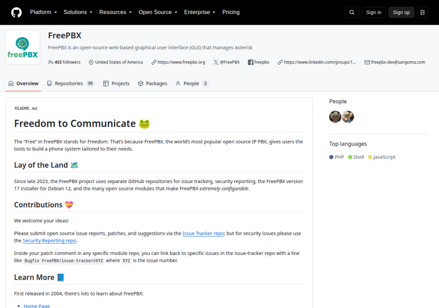Image resolution: width=439 pixels, height=308 pixels.
Task: Click the JavaScript language yellow dot
Action: point(370,157)
